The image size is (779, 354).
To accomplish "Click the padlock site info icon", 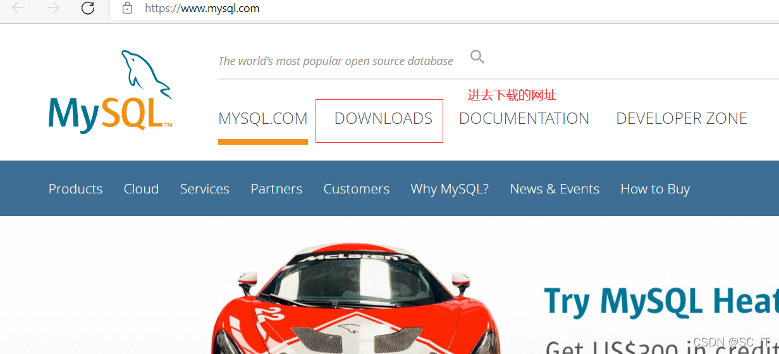I will (128, 8).
